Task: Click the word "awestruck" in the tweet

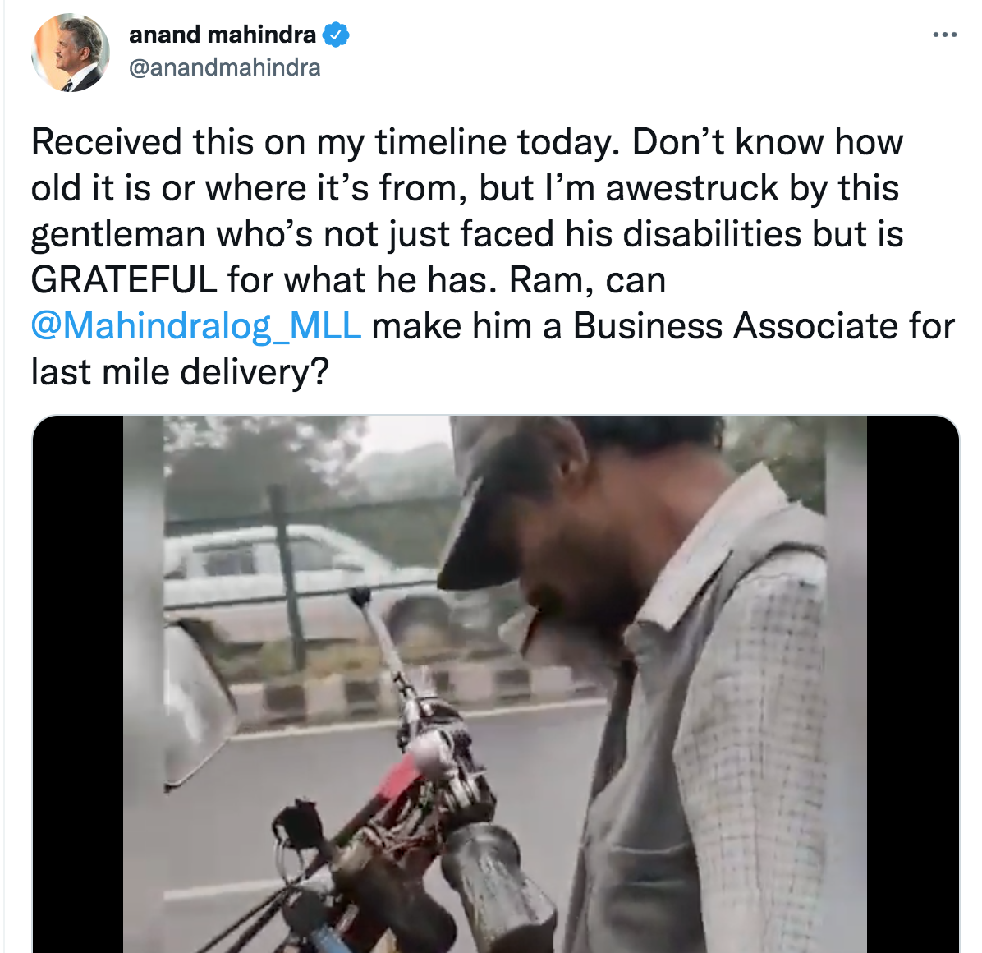Action: coord(692,188)
